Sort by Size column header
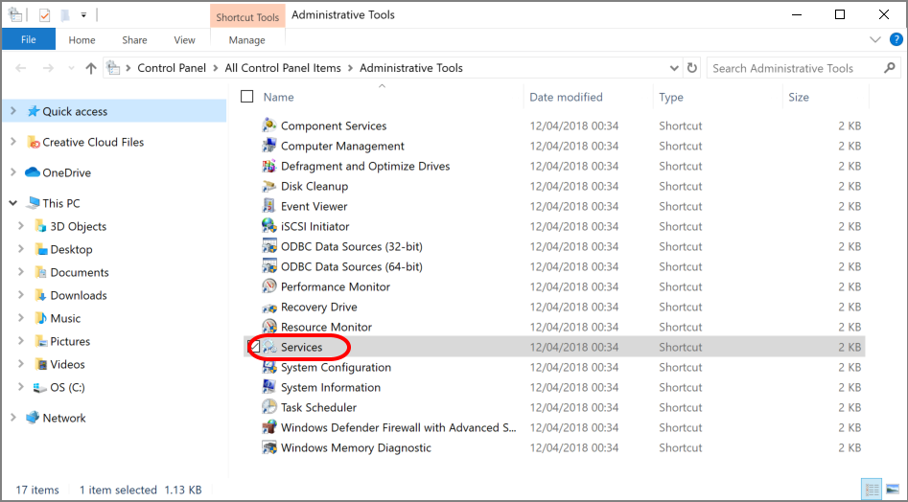This screenshot has height=502, width=908. click(x=798, y=97)
